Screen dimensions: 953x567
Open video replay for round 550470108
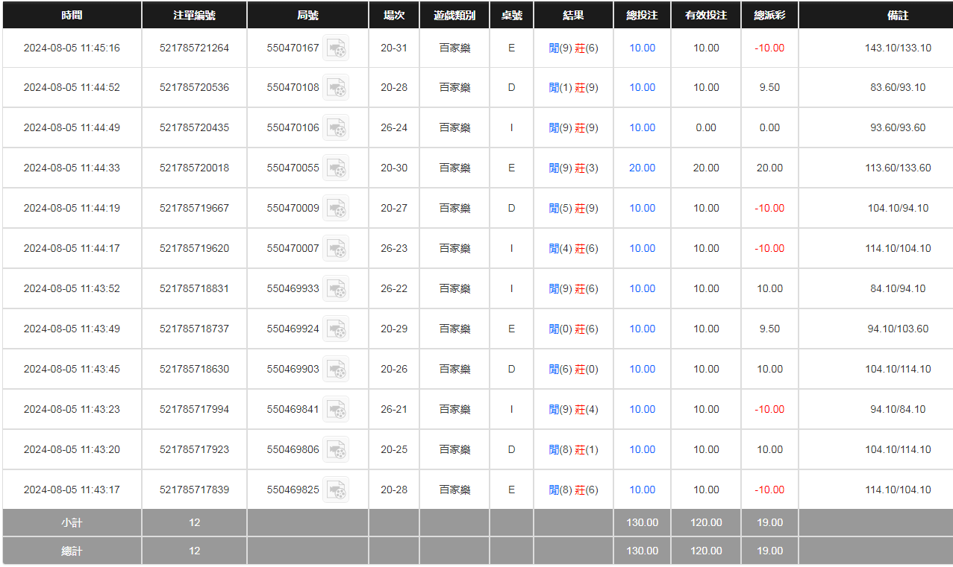pyautogui.click(x=336, y=88)
